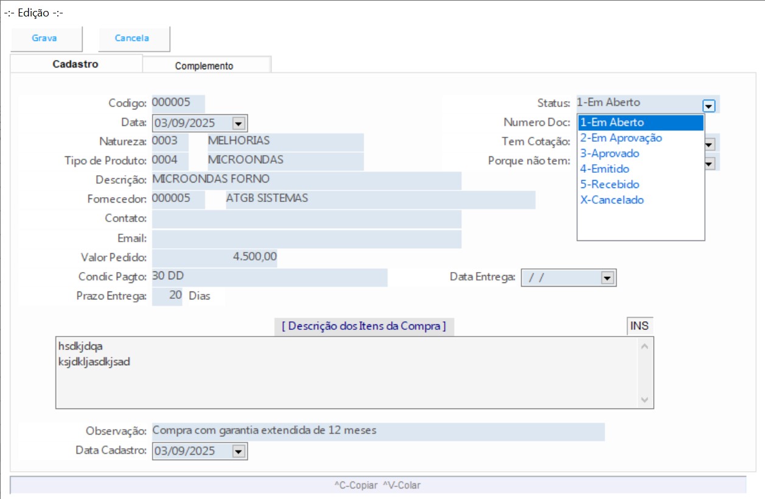Choose X-Cancelado status option
The height and width of the screenshot is (499, 765).
point(612,200)
